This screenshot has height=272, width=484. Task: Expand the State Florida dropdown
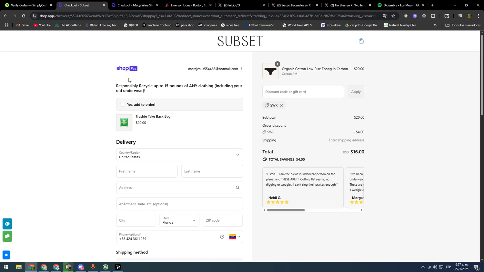click(179, 220)
